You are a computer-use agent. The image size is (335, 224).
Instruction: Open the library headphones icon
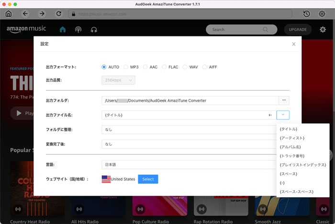94,30
